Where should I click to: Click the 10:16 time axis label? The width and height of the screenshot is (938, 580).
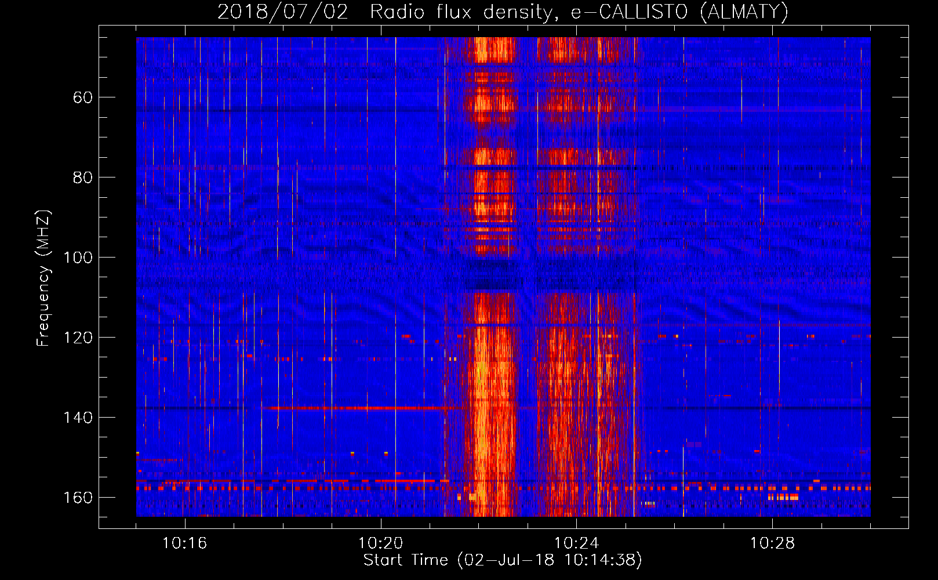point(185,543)
